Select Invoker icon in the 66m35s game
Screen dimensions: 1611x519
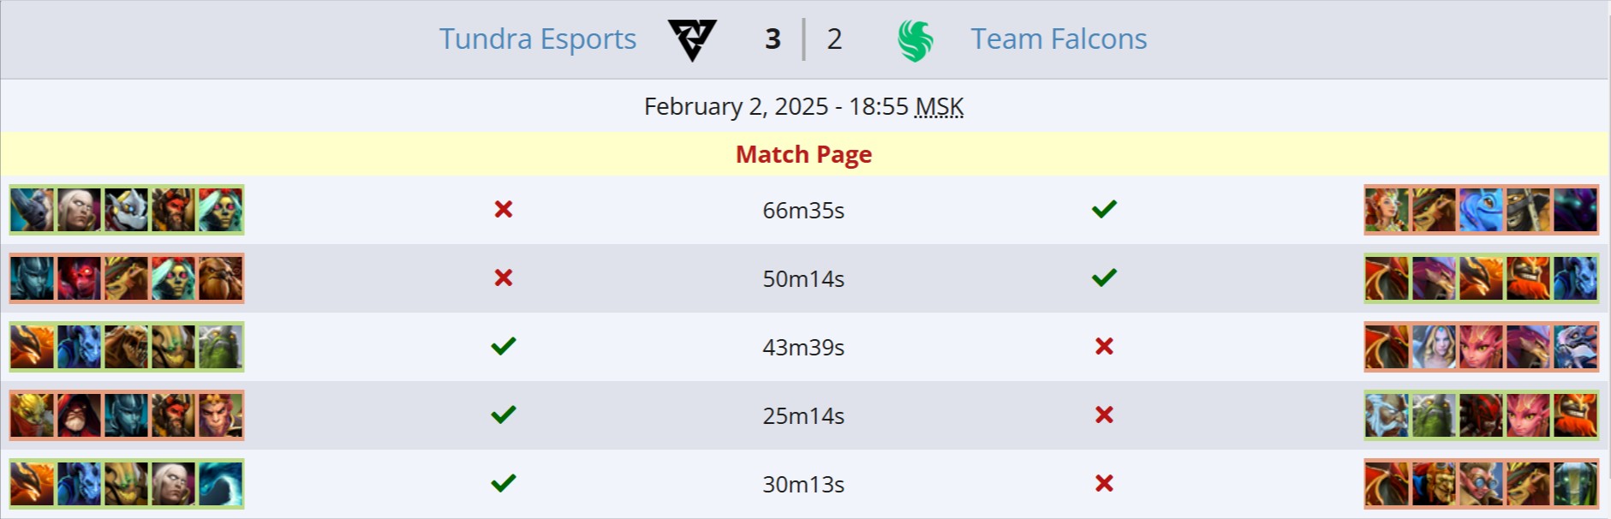[x=79, y=210]
